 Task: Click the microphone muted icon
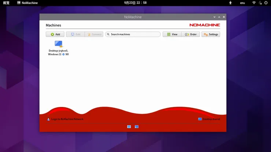point(260,3)
